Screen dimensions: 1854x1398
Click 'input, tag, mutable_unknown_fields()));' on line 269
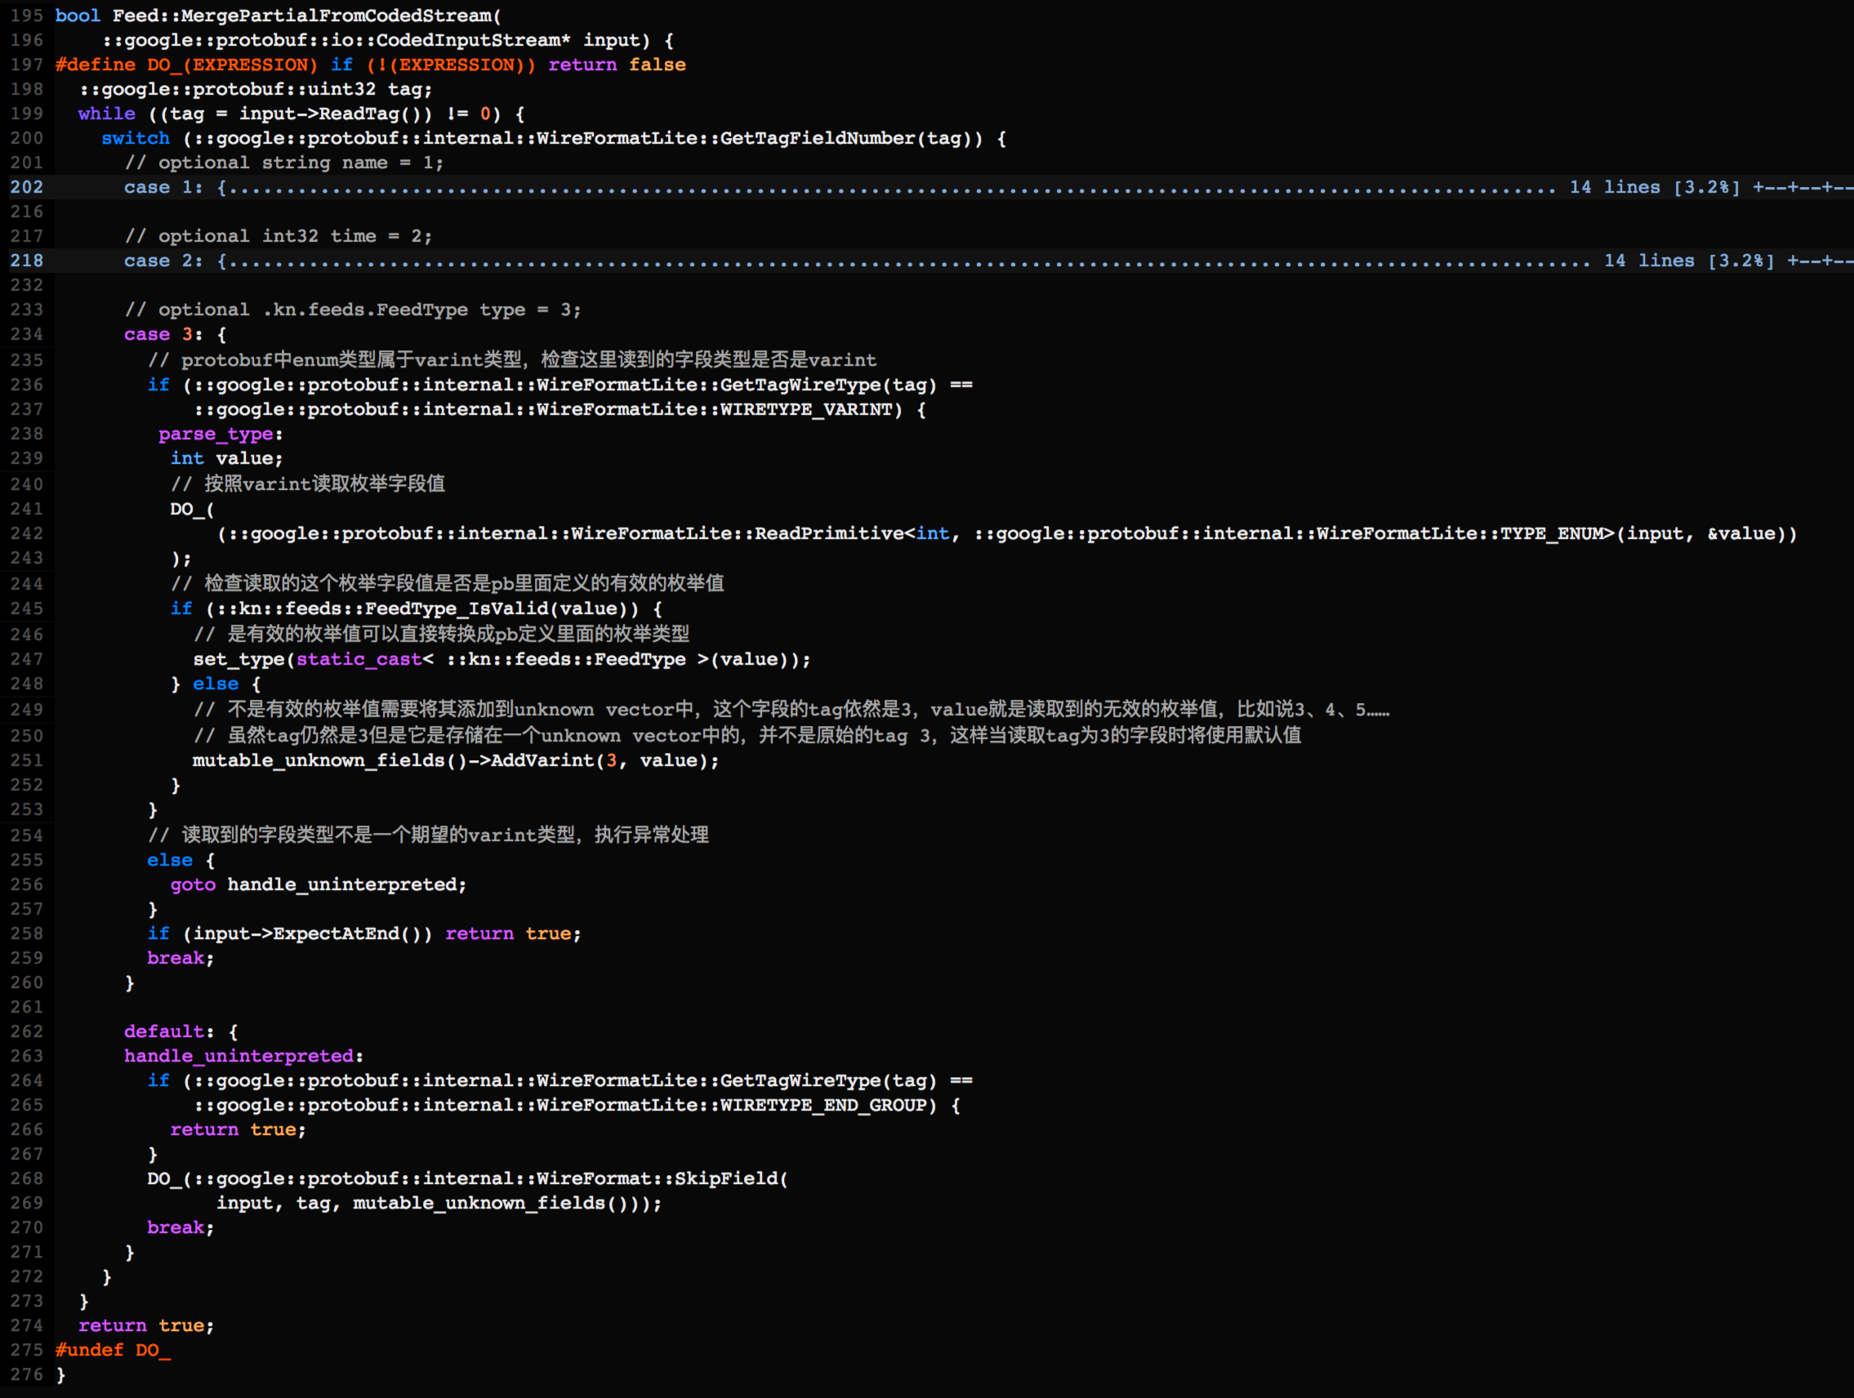pyautogui.click(x=439, y=1204)
